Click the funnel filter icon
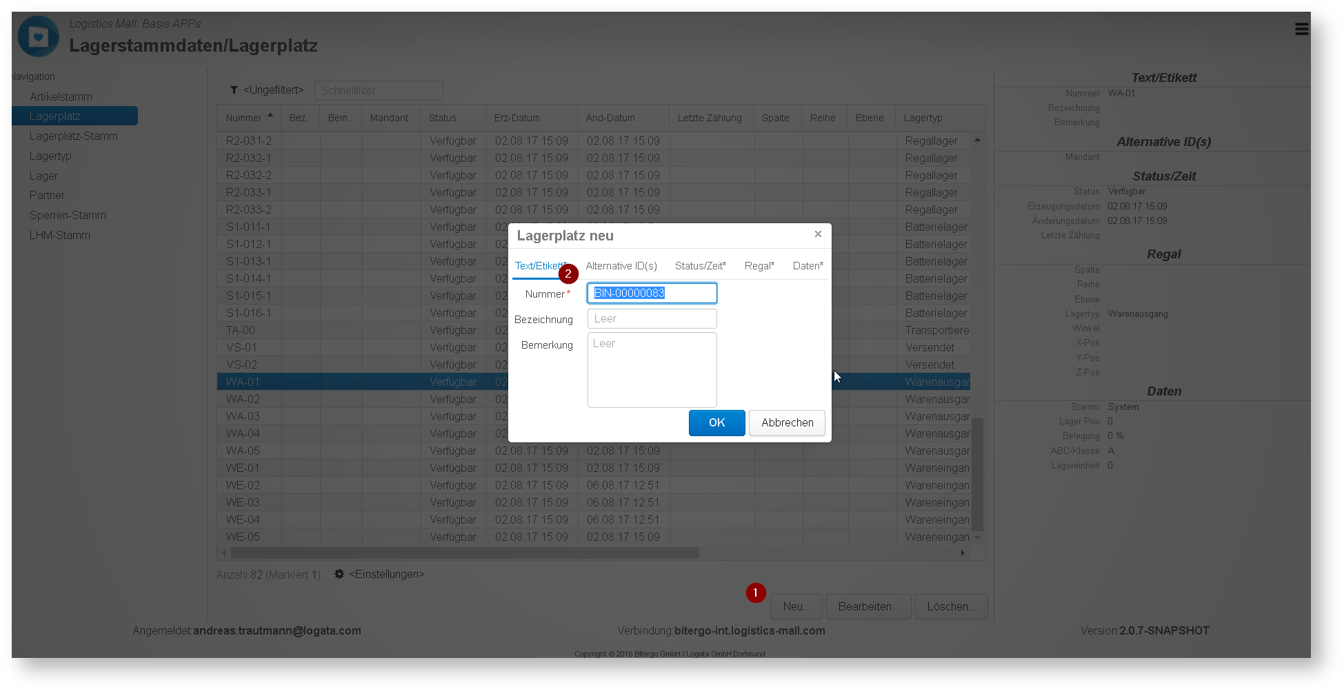This screenshot has height=691, width=1344. click(234, 90)
